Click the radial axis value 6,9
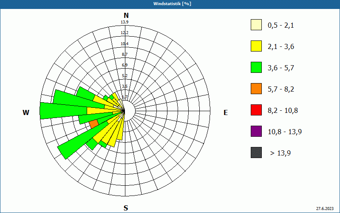 click(125, 65)
